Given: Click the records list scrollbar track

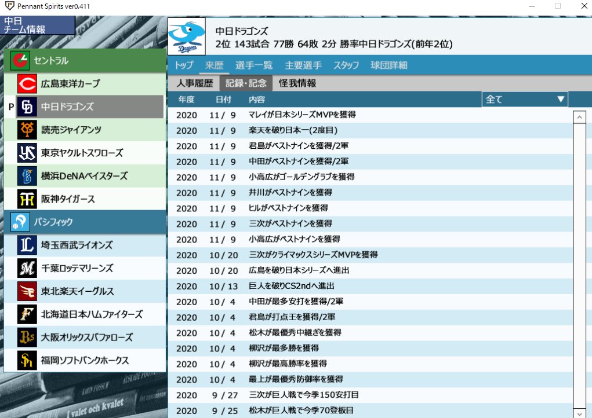Looking at the screenshot, I should 579,265.
